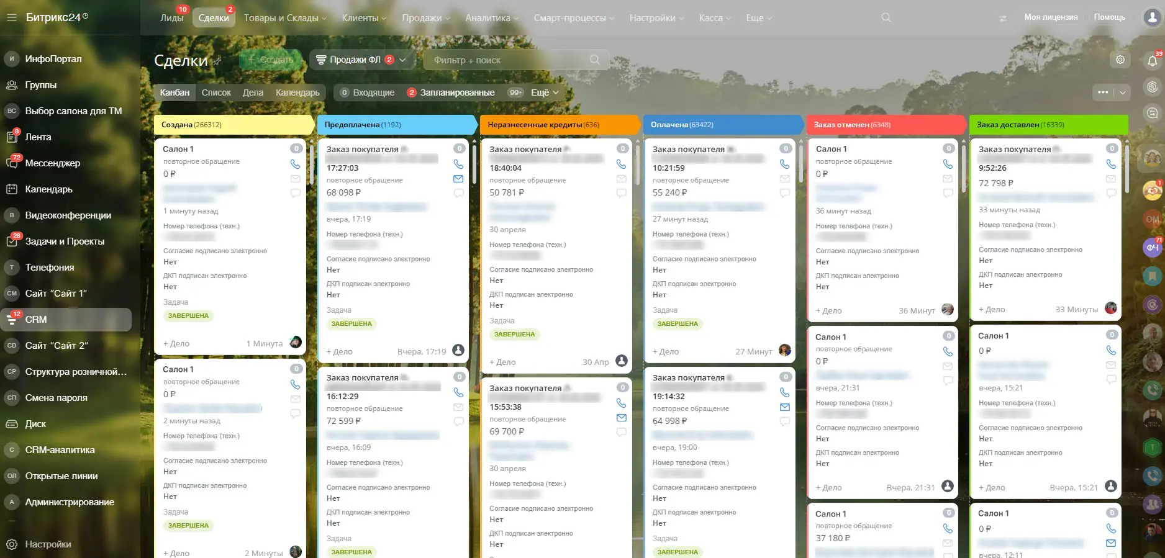
Task: Click the search magnifier in the top bar
Action: coord(886,17)
